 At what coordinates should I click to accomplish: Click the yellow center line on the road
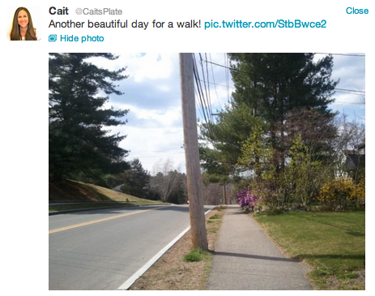(100, 221)
